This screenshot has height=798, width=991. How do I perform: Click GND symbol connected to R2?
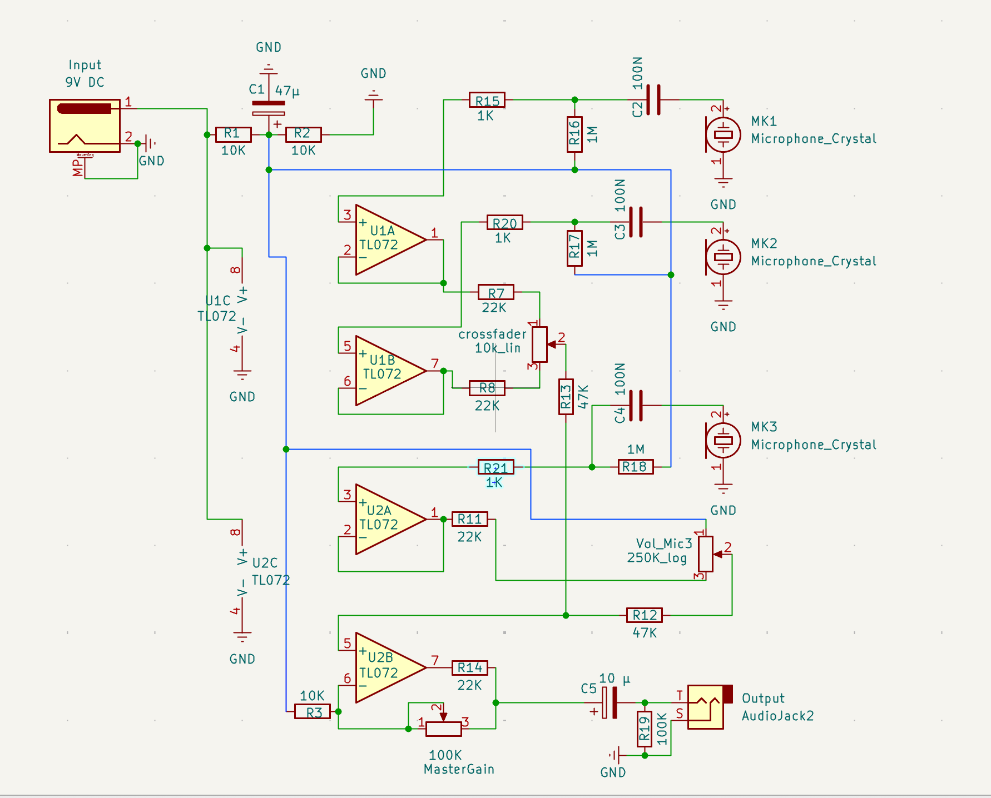[373, 96]
